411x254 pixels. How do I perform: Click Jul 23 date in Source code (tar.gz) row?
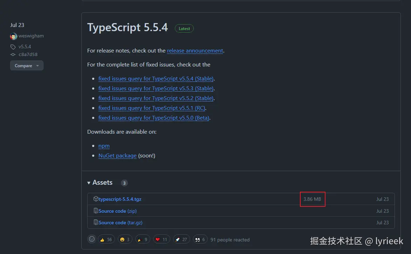click(x=382, y=223)
